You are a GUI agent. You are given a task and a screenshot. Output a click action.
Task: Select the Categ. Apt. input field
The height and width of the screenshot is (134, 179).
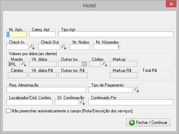(x=42, y=35)
